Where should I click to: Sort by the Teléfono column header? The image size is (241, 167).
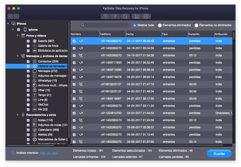point(112,34)
